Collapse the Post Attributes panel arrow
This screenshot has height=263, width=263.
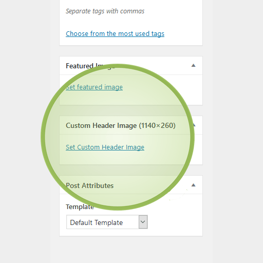point(193,185)
